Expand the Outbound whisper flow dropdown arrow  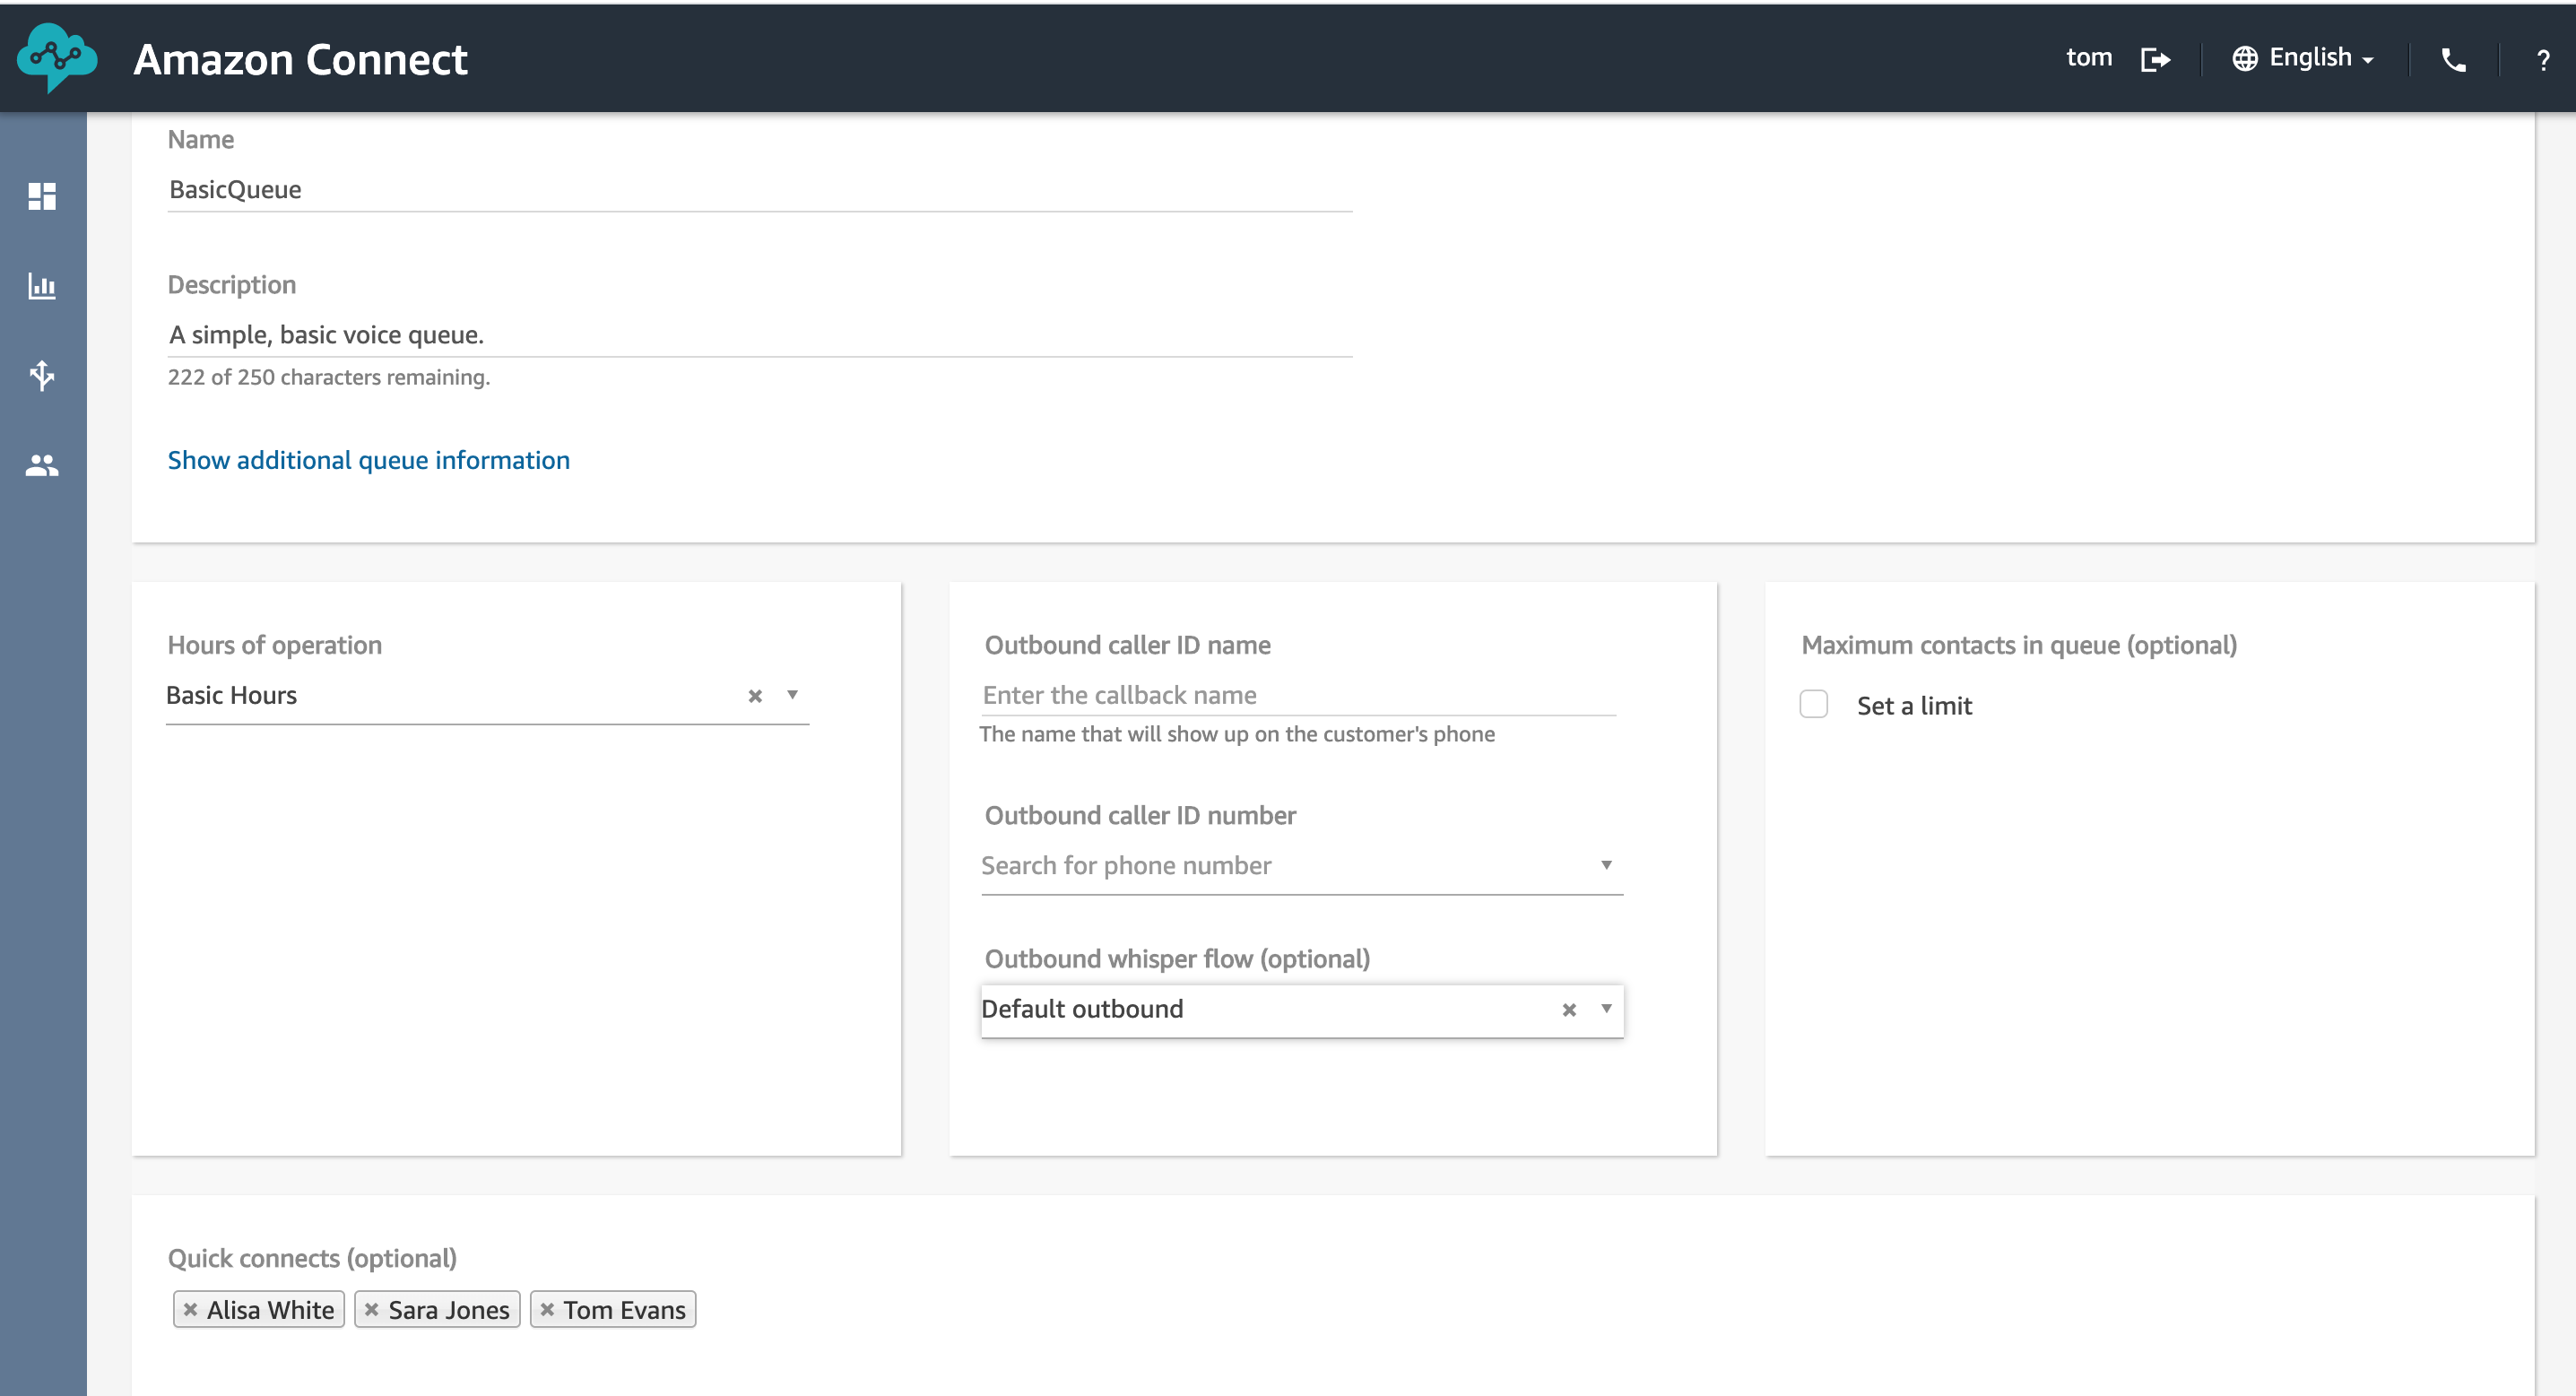pos(1606,1009)
